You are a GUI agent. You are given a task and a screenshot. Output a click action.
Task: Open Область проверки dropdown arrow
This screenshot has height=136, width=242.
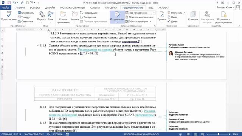click(x=150, y=22)
